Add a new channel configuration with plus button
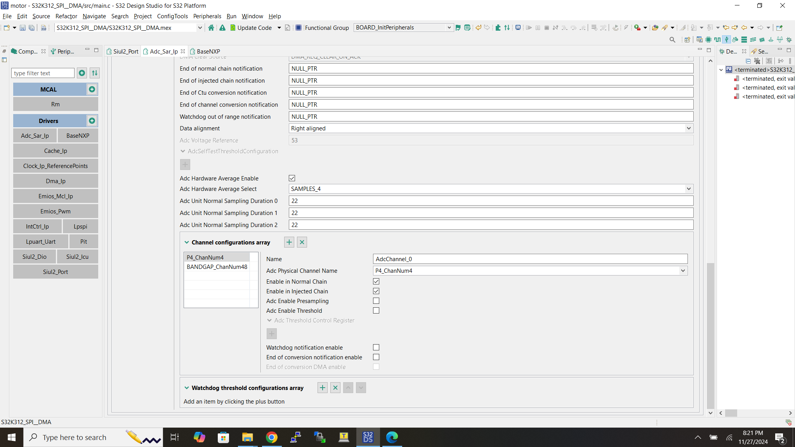The height and width of the screenshot is (447, 795). (x=289, y=242)
